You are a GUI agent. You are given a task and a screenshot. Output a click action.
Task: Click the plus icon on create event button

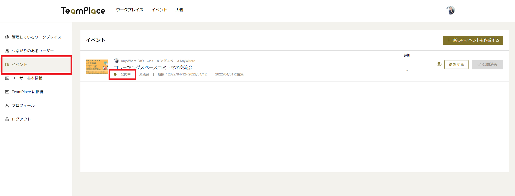449,40
